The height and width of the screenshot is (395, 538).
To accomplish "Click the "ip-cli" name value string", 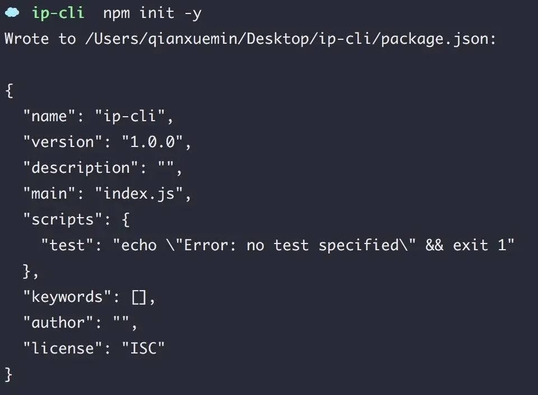I will (x=129, y=116).
